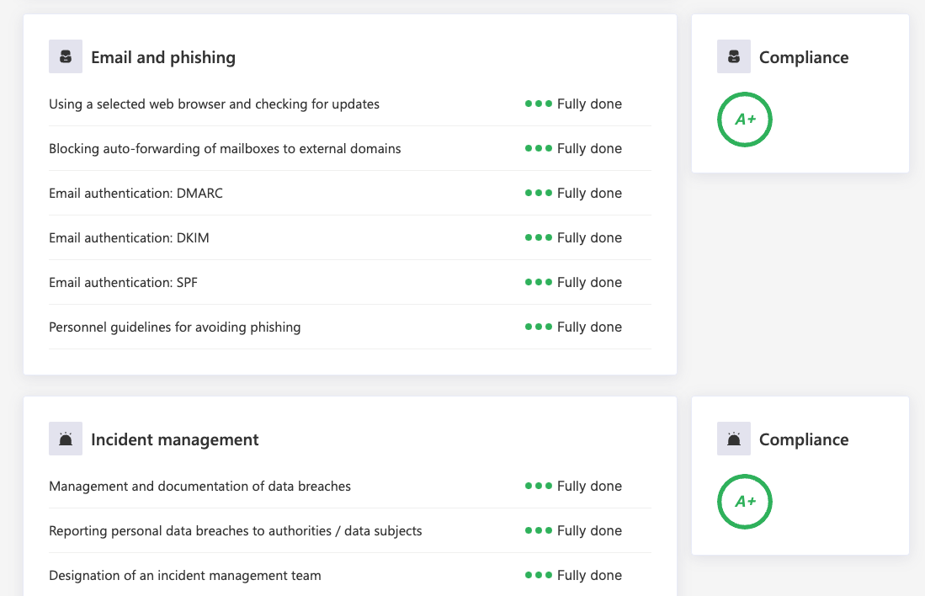The height and width of the screenshot is (596, 925).
Task: Click the siren icon beside the Compliance heading in the Incident management row
Action: 734,439
